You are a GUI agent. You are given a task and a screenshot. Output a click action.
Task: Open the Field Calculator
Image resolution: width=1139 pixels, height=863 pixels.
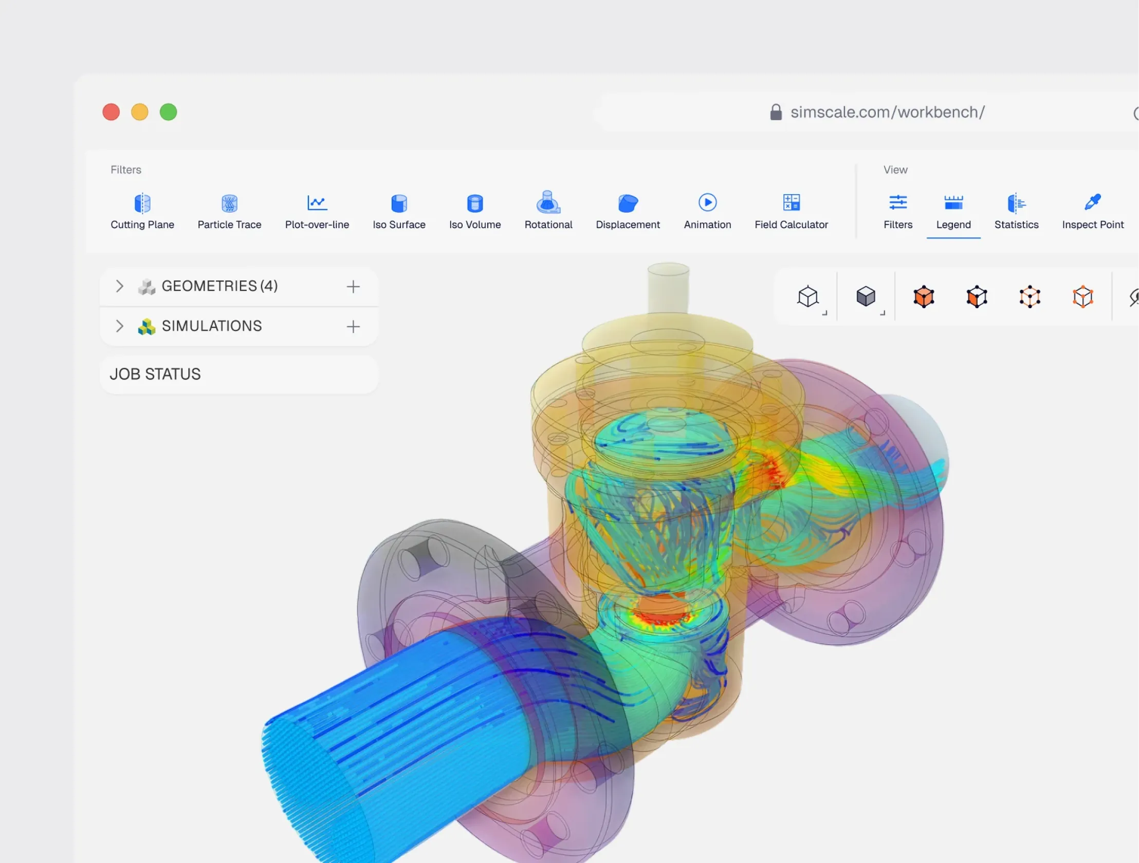(x=791, y=212)
